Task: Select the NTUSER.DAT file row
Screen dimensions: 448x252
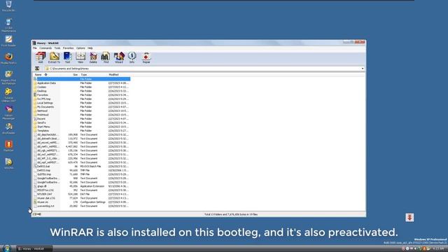Action: pos(82,194)
